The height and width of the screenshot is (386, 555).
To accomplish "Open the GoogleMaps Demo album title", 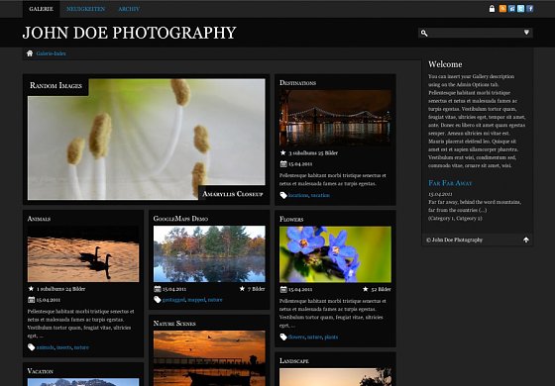I will [x=180, y=219].
